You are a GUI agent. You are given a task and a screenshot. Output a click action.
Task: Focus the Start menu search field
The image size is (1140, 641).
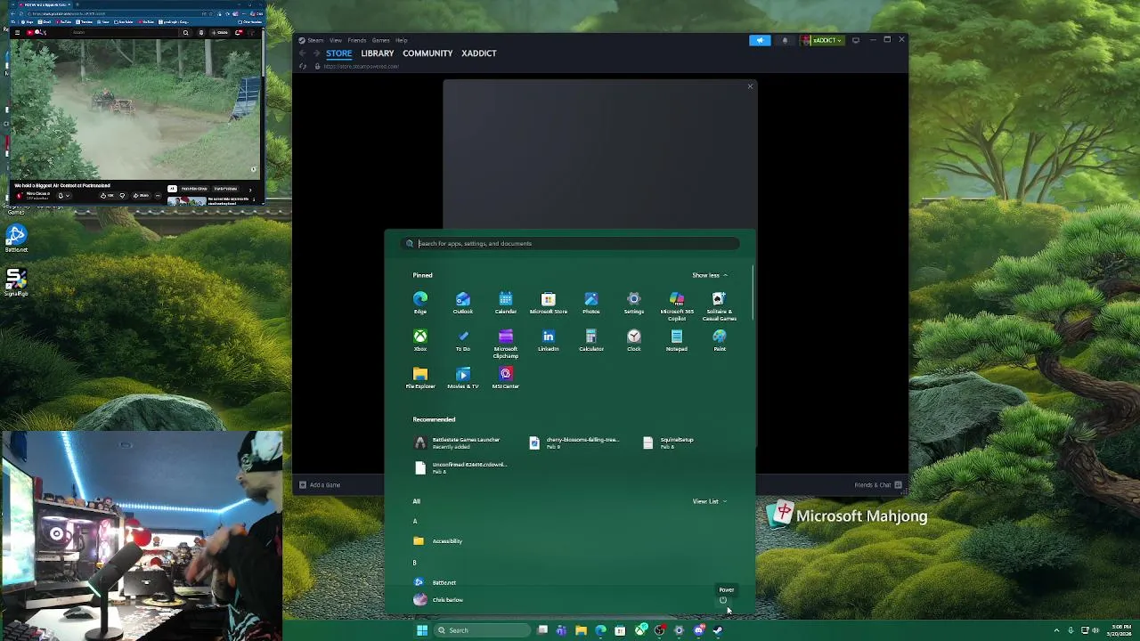click(x=570, y=243)
